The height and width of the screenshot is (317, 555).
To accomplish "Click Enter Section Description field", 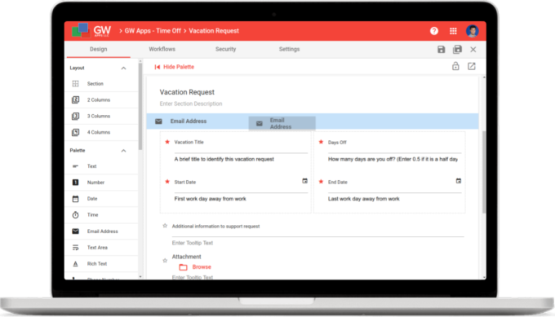I will (191, 103).
